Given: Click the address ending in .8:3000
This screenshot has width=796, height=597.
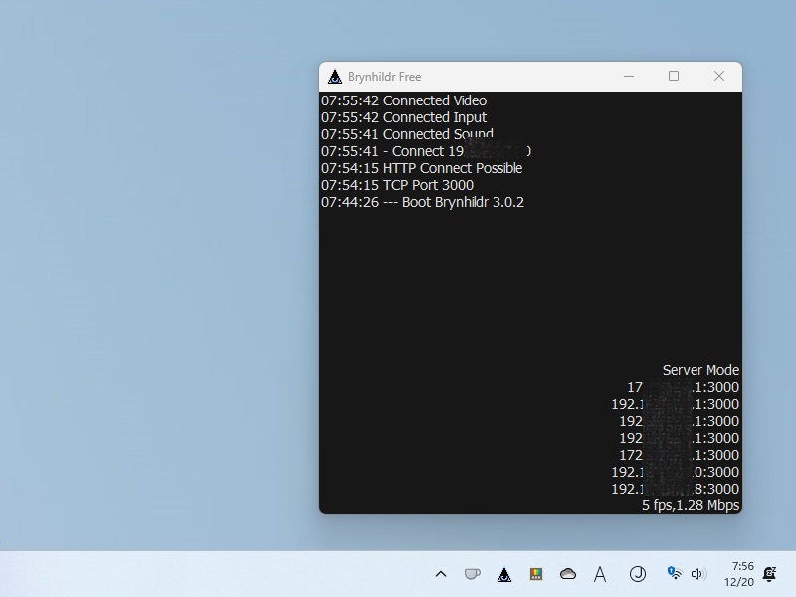Looking at the screenshot, I should pyautogui.click(x=675, y=489).
